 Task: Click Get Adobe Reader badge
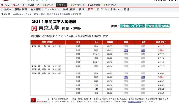pos(40,101)
